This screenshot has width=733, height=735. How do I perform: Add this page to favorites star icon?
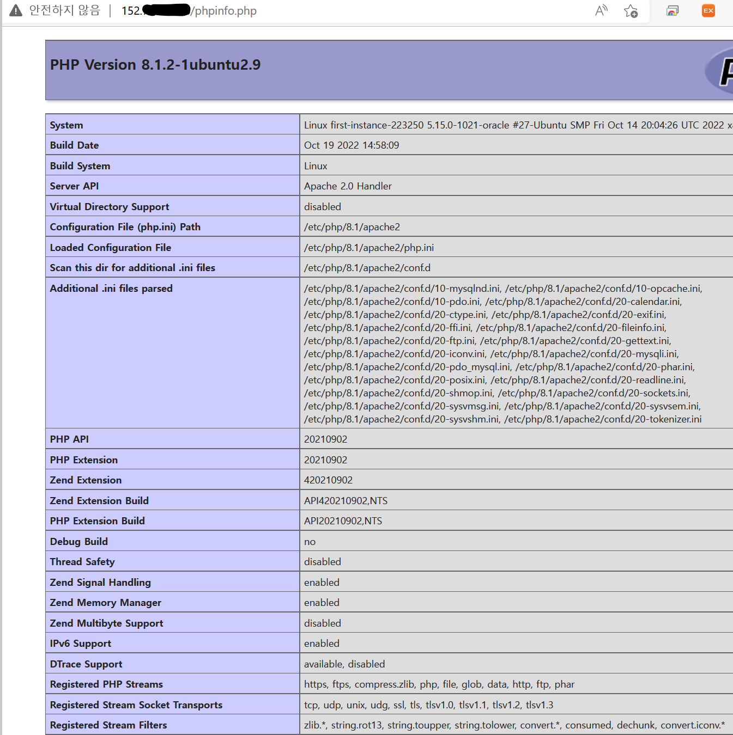[631, 11]
